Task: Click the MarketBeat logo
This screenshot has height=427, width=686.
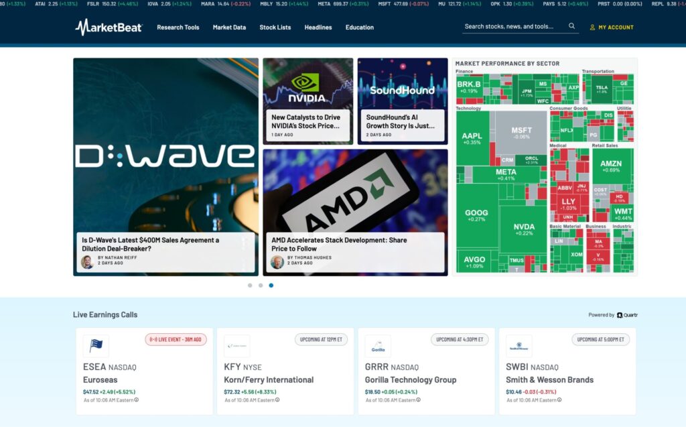Action: [x=109, y=27]
